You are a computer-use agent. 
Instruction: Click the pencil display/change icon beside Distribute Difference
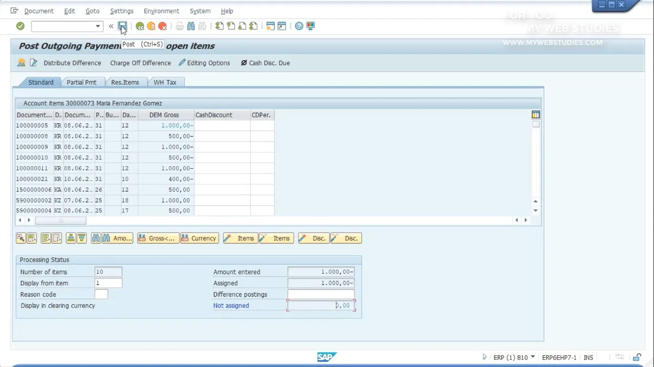pos(34,63)
